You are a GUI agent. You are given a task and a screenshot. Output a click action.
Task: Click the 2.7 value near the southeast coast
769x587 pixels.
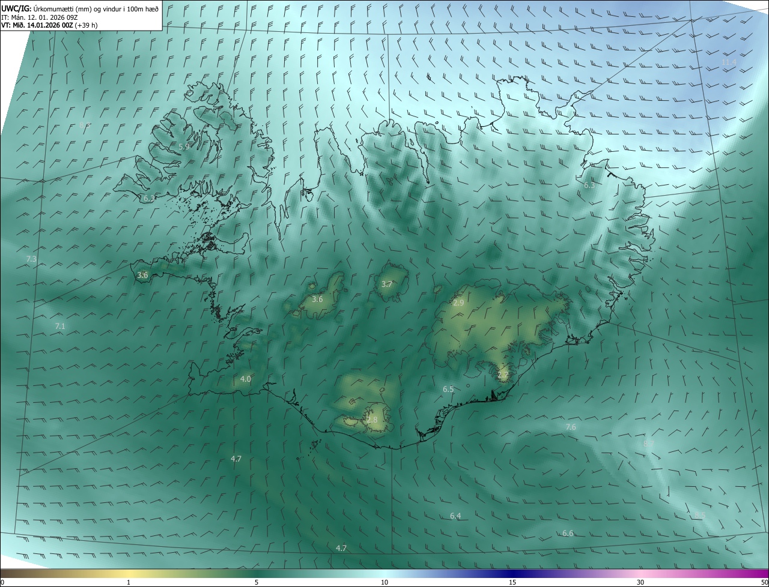click(503, 375)
